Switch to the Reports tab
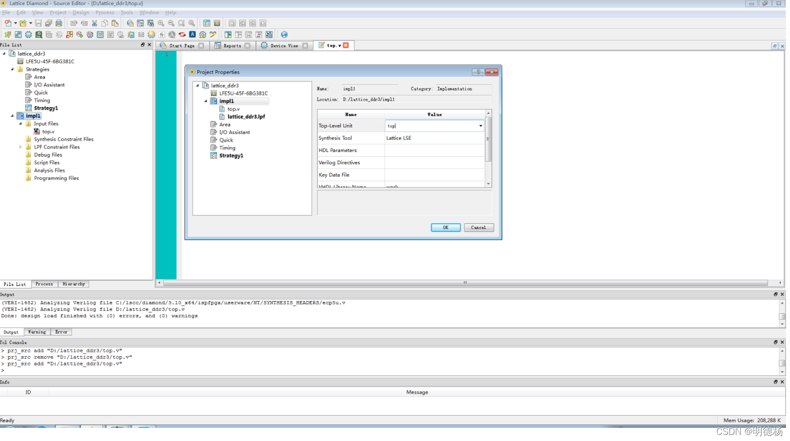 click(232, 45)
